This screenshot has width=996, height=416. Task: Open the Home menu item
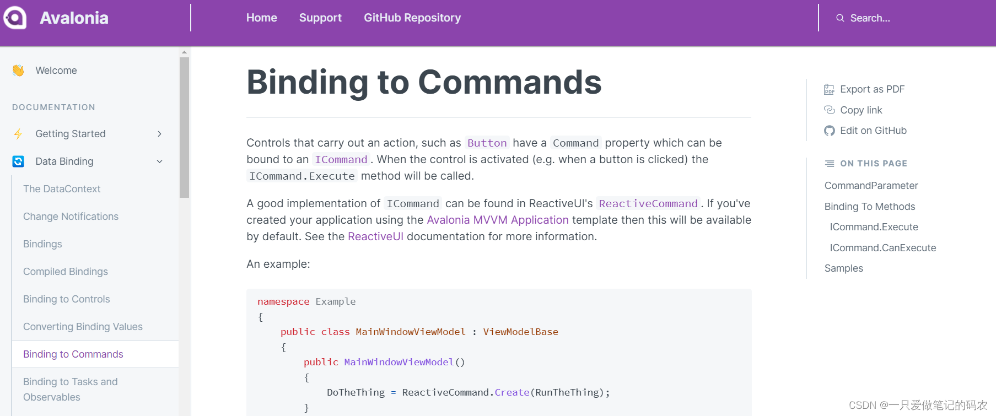pos(261,18)
